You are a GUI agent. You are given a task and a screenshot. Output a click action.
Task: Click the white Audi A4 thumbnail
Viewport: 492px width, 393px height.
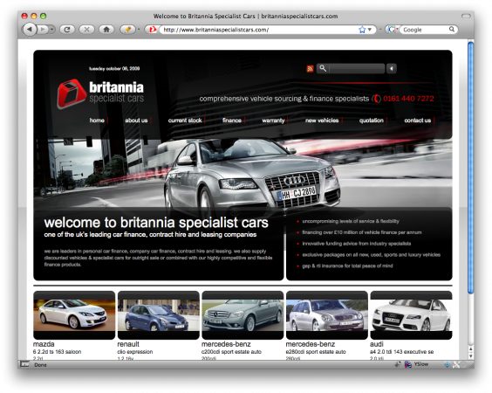click(411, 314)
